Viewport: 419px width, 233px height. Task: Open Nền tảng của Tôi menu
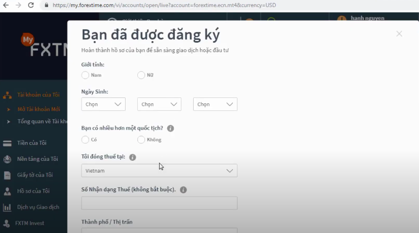coord(38,159)
